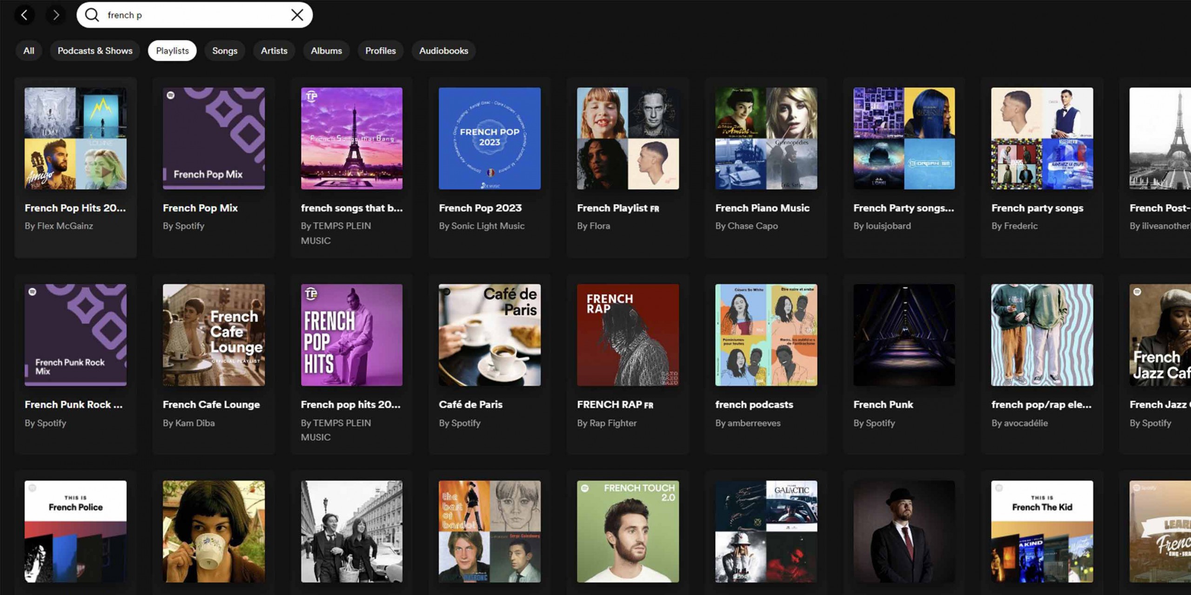Open French Playlist FR cover by Flora
The image size is (1191, 595).
[x=628, y=139]
